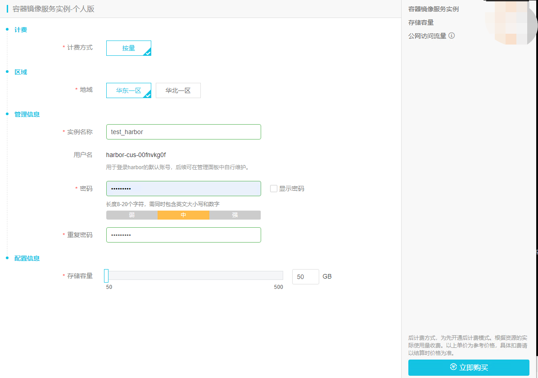Click the 区域 section heading
This screenshot has height=378, width=538.
21,72
